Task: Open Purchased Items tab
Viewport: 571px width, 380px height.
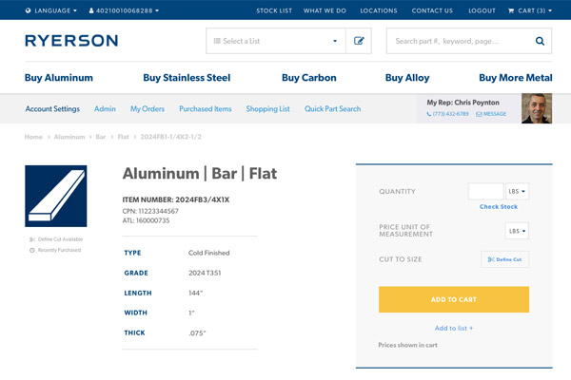Action: tap(206, 108)
